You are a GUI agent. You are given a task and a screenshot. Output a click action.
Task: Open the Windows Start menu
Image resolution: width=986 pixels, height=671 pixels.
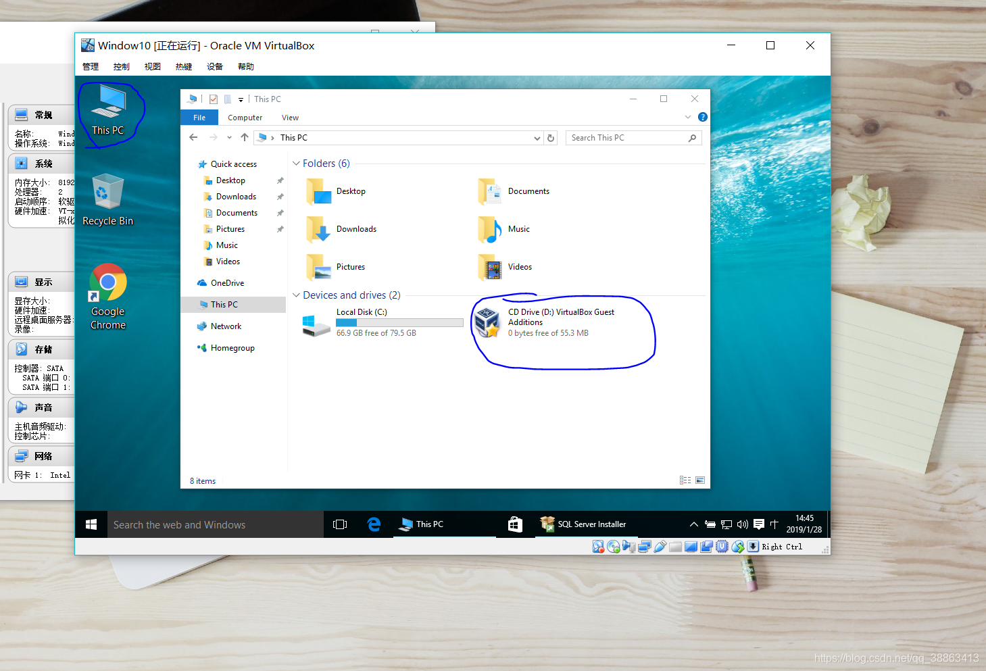pyautogui.click(x=91, y=524)
